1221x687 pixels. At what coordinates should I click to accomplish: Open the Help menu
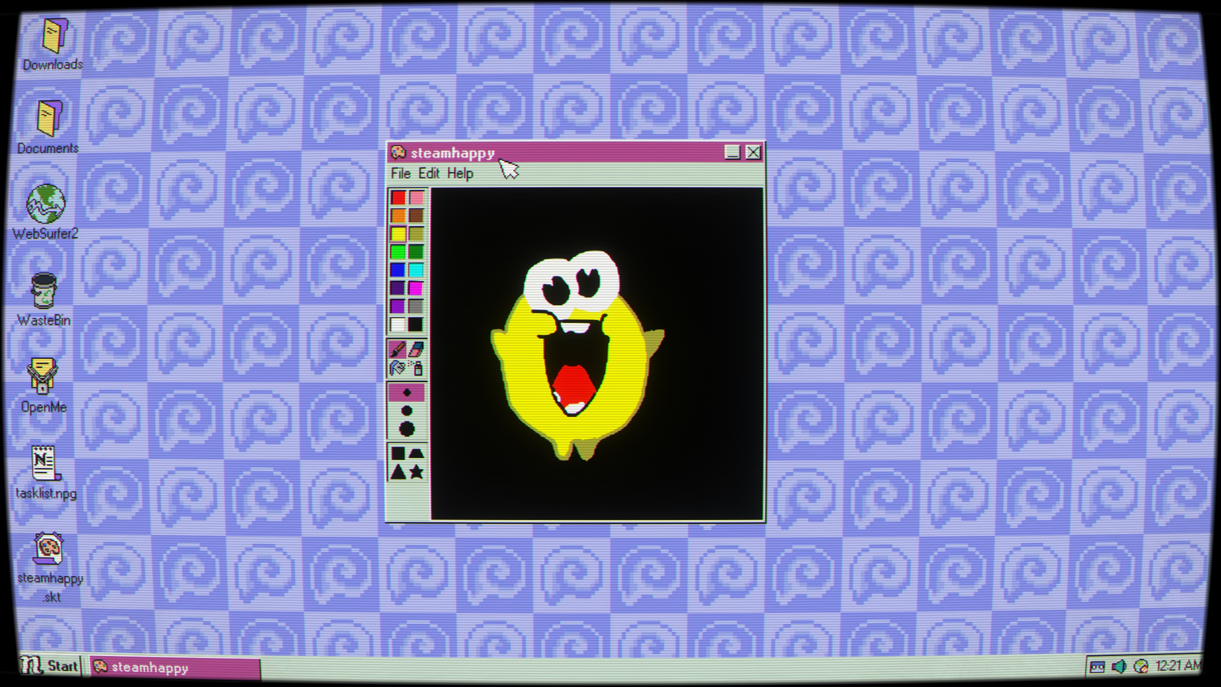click(x=460, y=174)
